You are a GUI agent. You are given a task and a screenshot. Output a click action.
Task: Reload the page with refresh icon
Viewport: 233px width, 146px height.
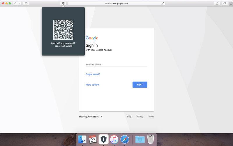(x=163, y=3)
